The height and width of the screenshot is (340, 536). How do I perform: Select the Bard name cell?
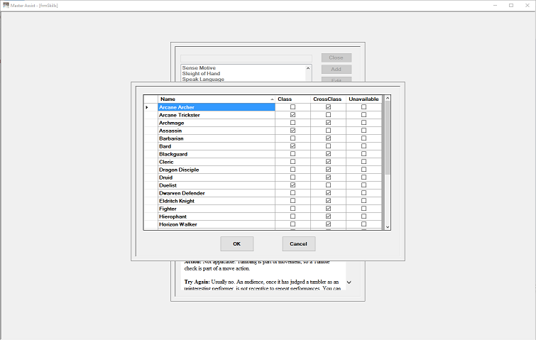coord(217,146)
